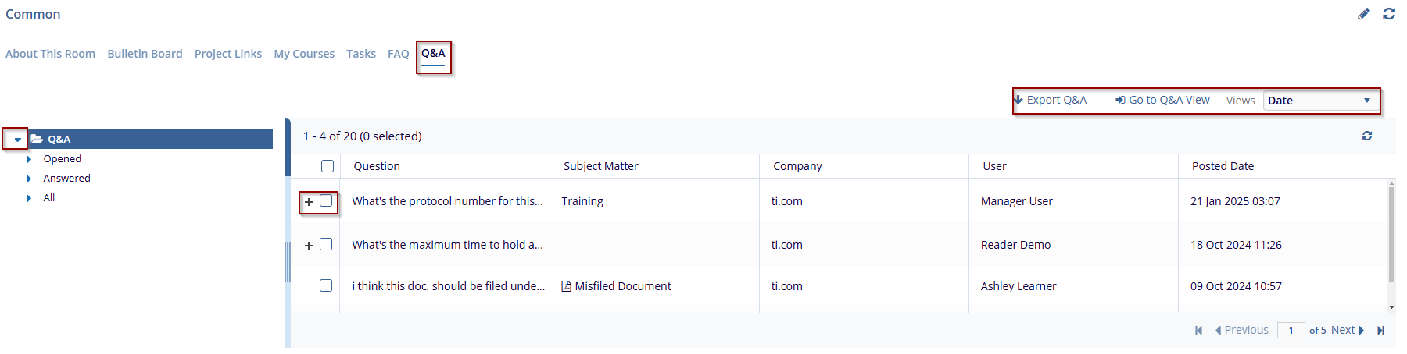Expand the maximum time question row
The height and width of the screenshot is (354, 1407).
(x=309, y=246)
